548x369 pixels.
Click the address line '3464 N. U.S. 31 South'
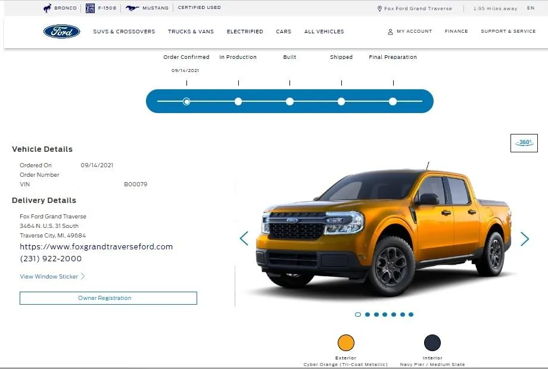[49, 226]
